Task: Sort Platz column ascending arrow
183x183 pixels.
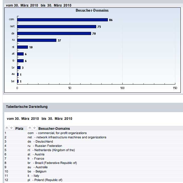Action: 7,128
